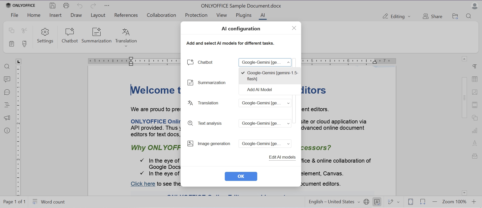Open Text Art settings in right sidebar
482x208 pixels.
coord(475,143)
